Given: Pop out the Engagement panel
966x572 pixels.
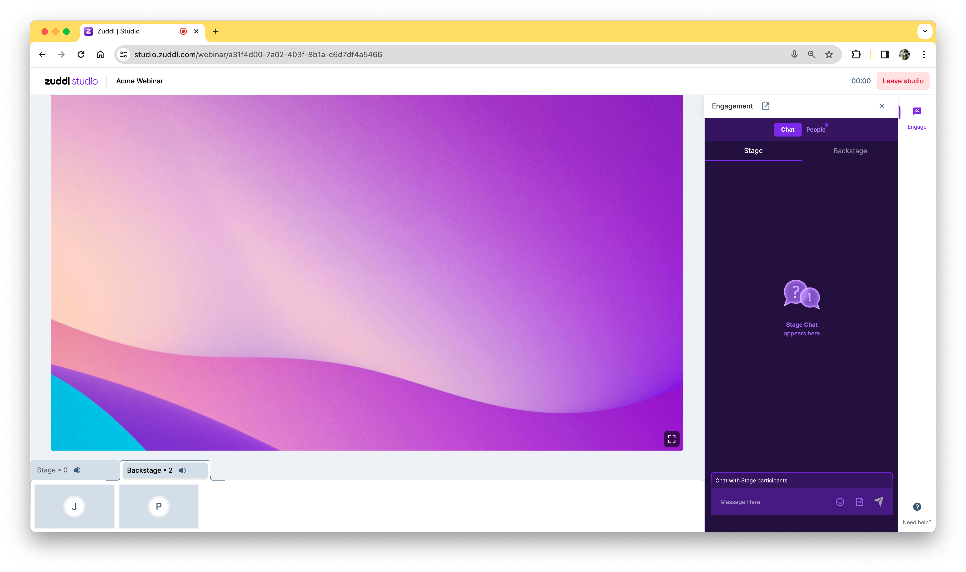Looking at the screenshot, I should point(765,106).
